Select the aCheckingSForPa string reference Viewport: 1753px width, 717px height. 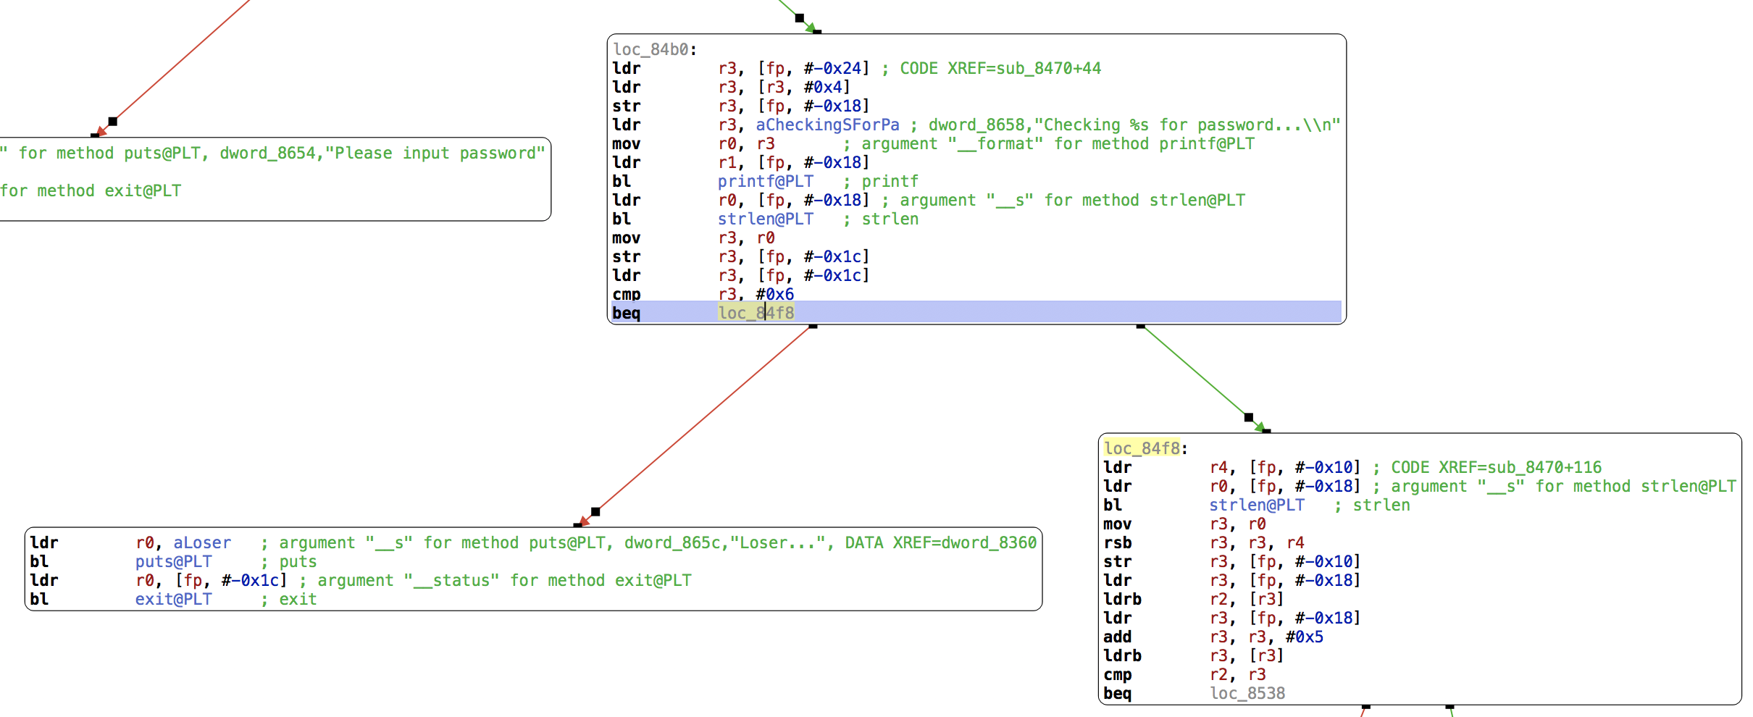tap(827, 125)
